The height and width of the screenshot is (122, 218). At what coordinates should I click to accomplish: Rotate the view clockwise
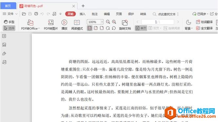point(108,28)
